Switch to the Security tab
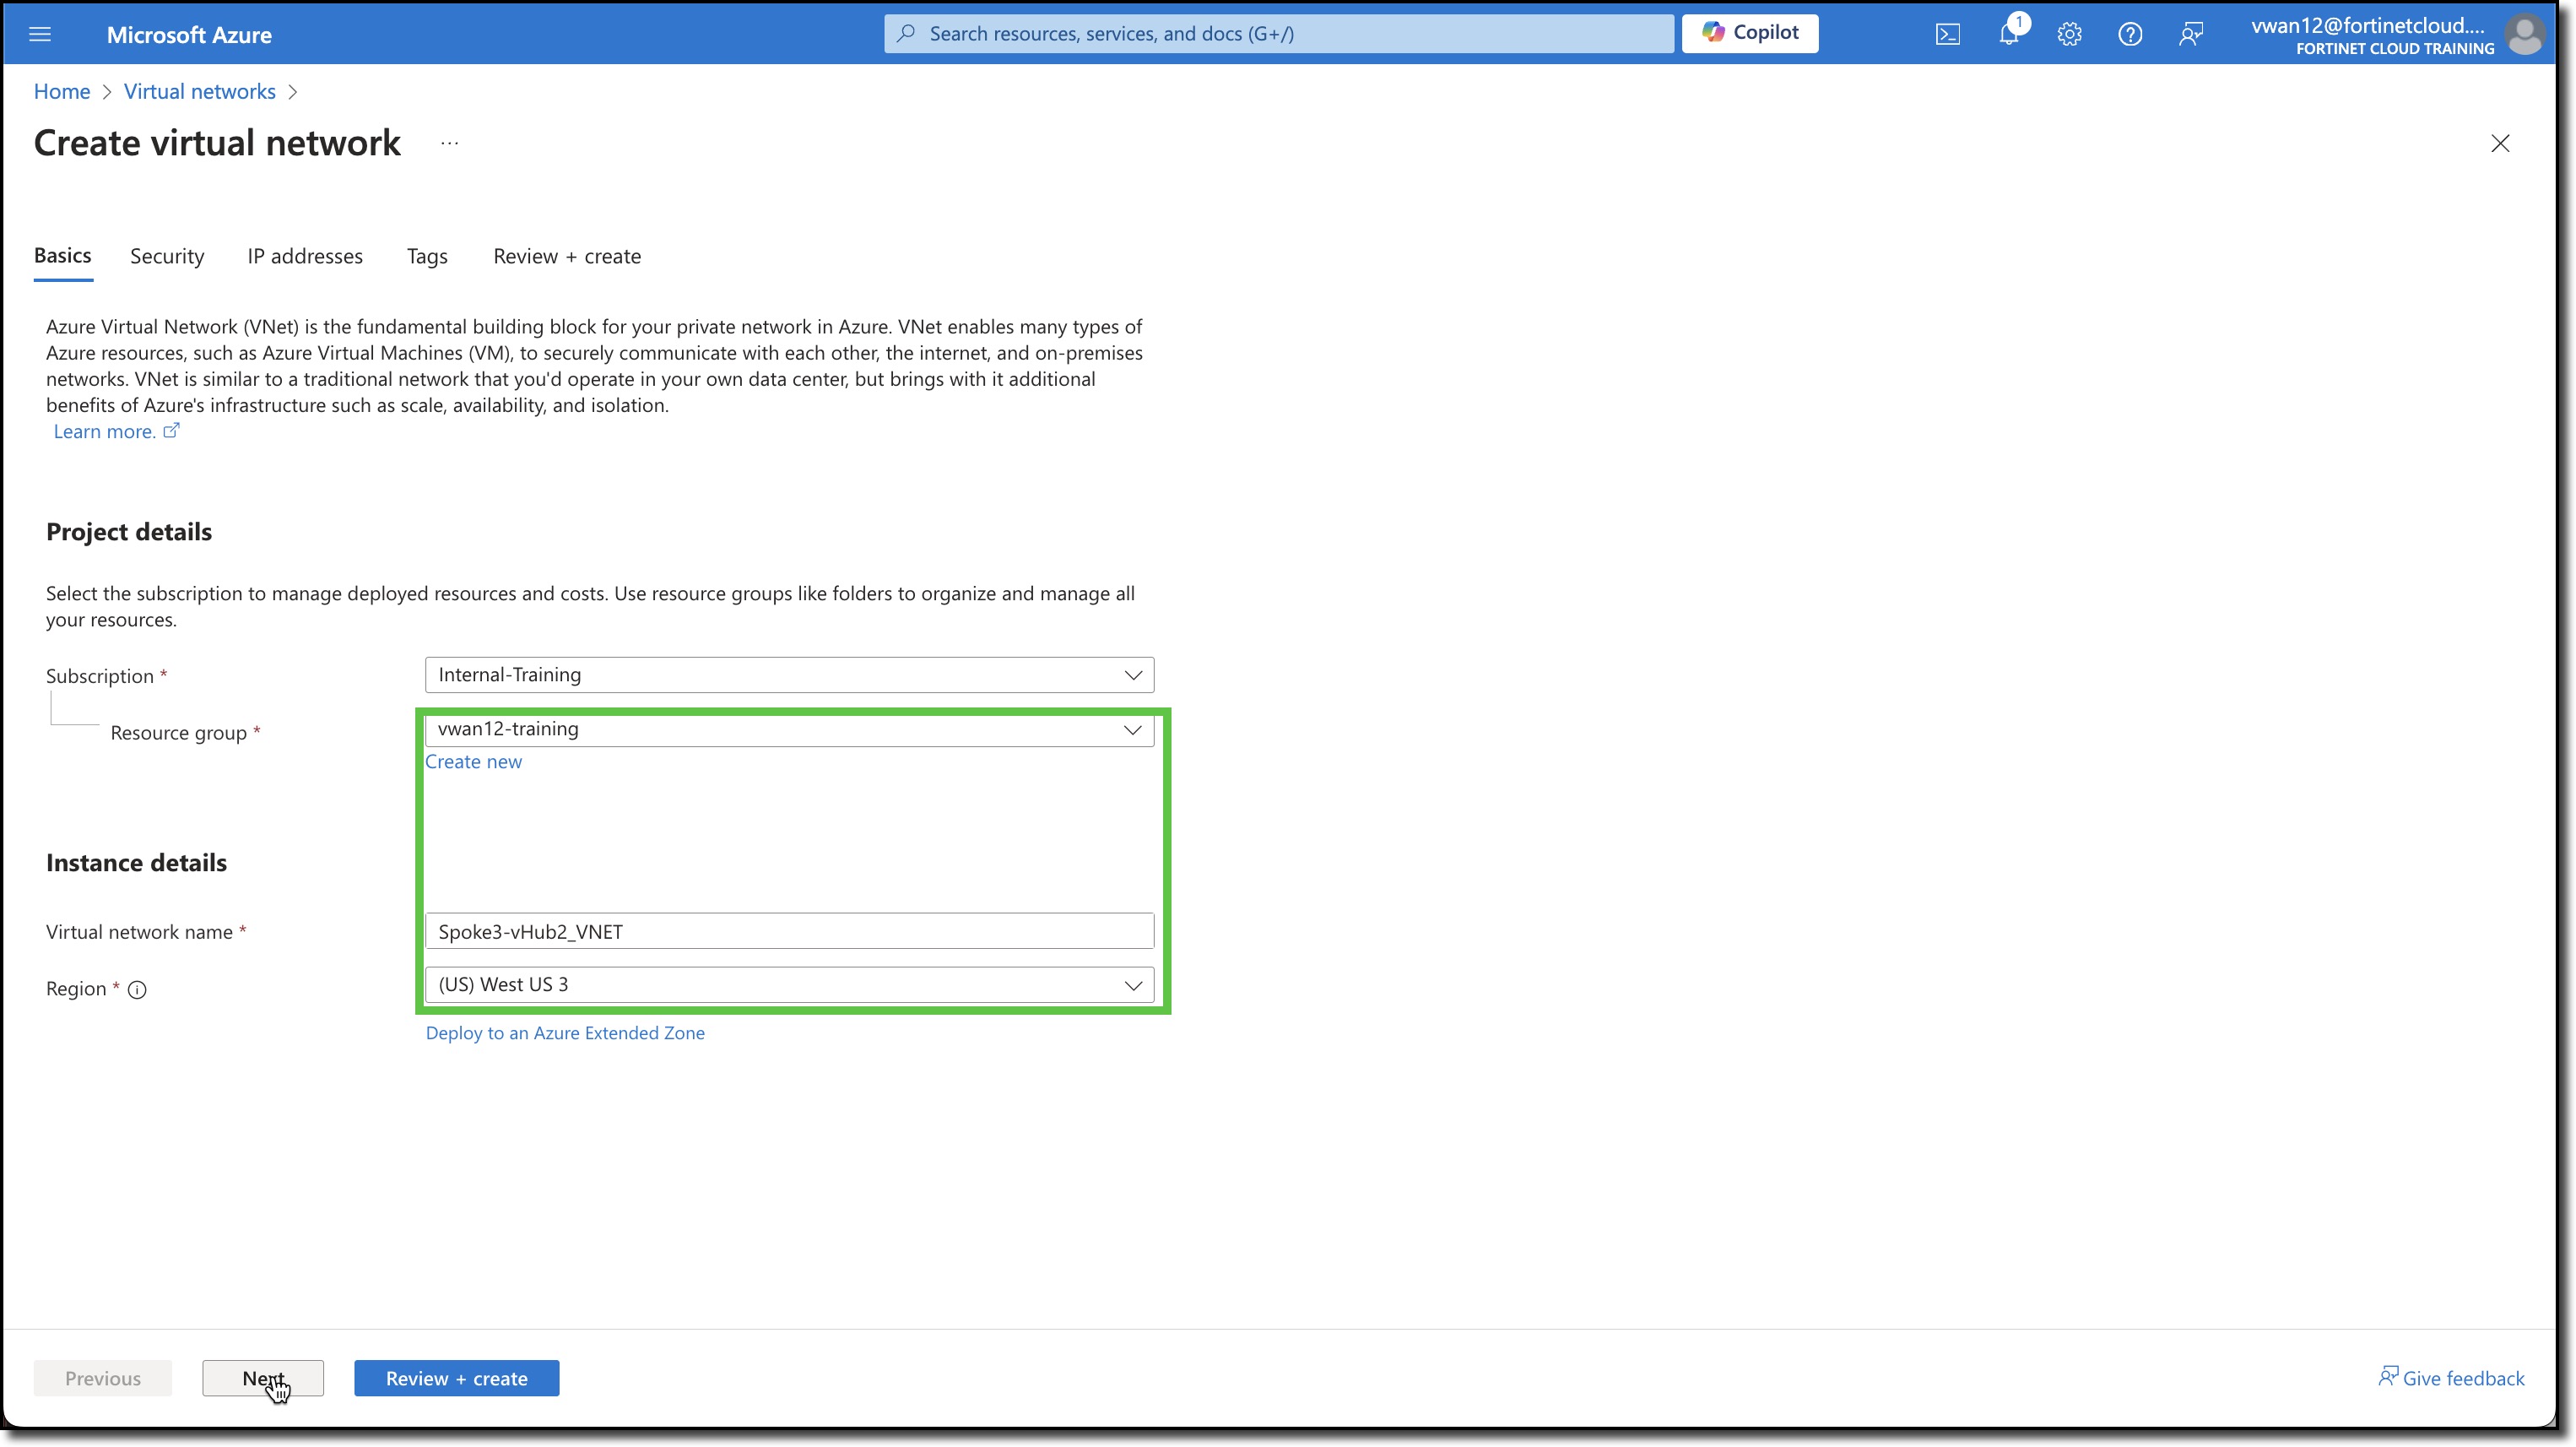The image size is (2576, 1447). (x=167, y=256)
